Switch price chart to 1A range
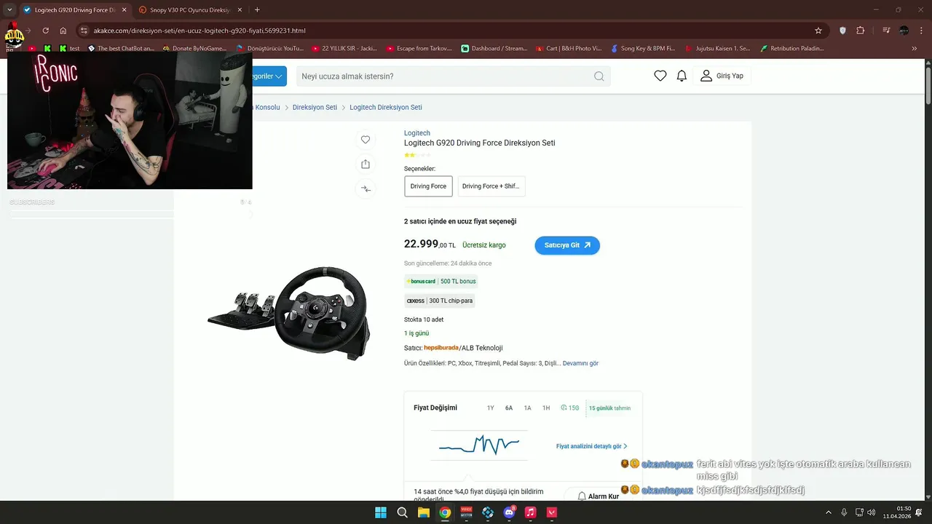932x524 pixels. pyautogui.click(x=527, y=408)
